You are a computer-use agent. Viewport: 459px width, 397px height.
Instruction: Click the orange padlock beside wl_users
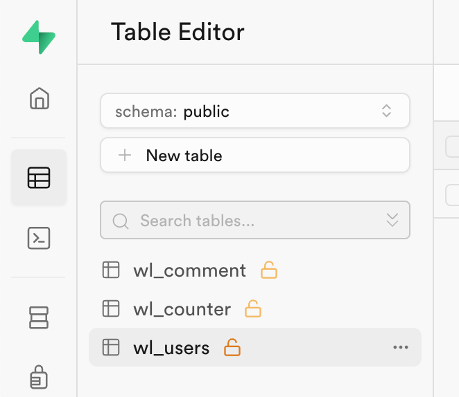click(232, 347)
